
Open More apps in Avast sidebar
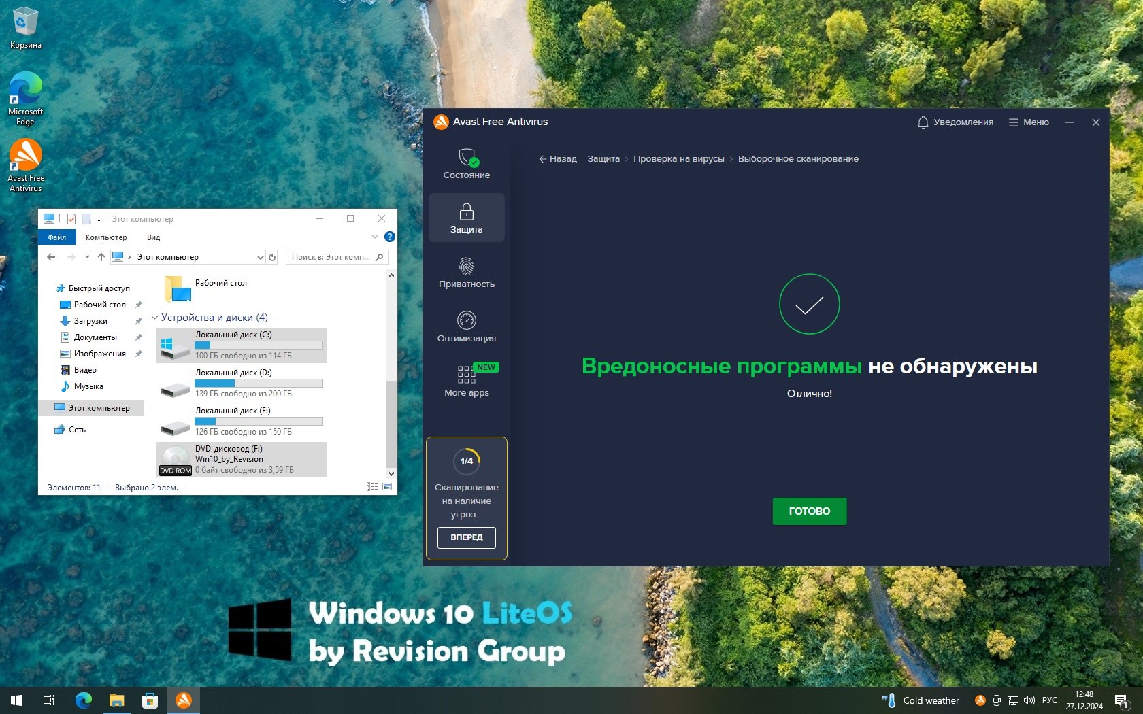click(x=467, y=381)
